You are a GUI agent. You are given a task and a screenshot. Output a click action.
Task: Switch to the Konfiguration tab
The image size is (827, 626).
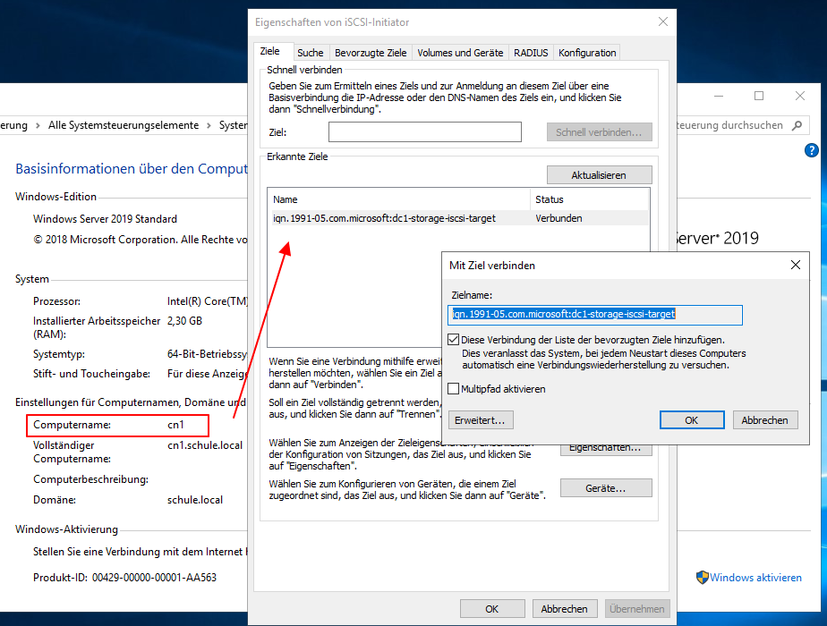[x=586, y=52]
